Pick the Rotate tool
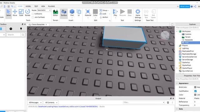 pos(27,13)
